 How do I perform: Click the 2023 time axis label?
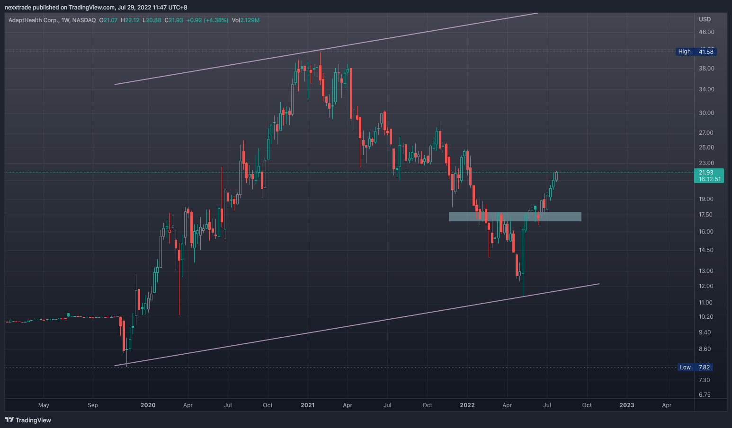pyautogui.click(x=627, y=405)
